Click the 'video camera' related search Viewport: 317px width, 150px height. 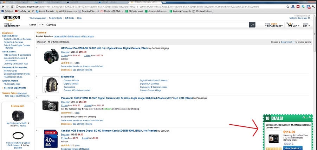[x=88, y=36]
